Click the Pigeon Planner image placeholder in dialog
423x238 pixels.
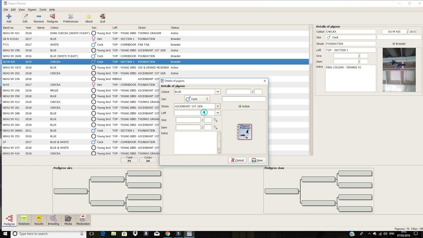245,132
